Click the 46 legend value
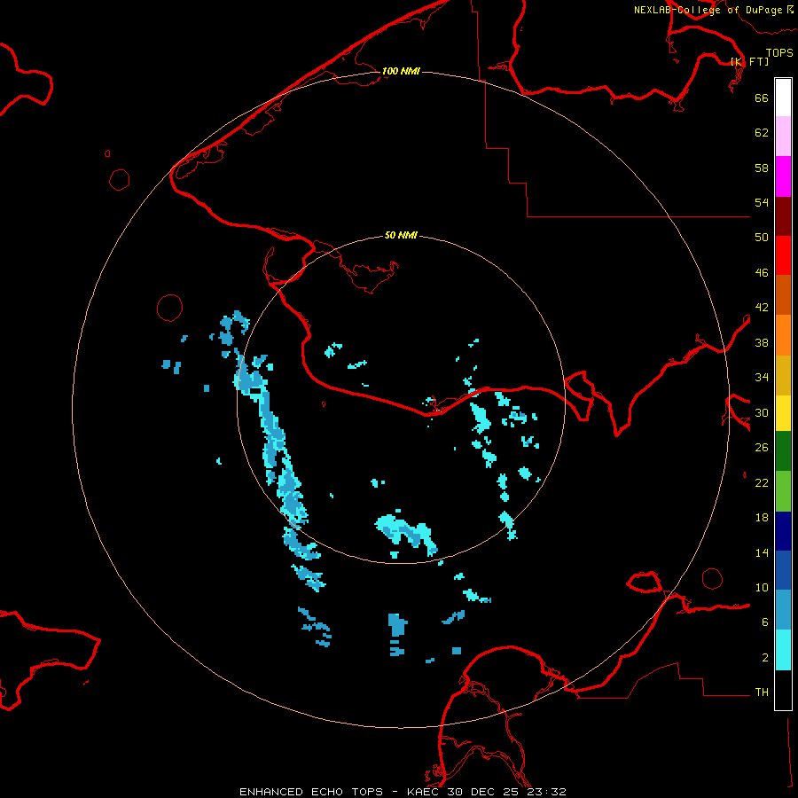Viewport: 798px width, 798px height. pos(762,273)
